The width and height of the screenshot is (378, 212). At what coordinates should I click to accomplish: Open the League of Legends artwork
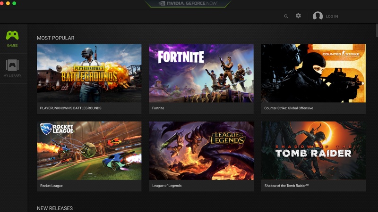coord(201,151)
